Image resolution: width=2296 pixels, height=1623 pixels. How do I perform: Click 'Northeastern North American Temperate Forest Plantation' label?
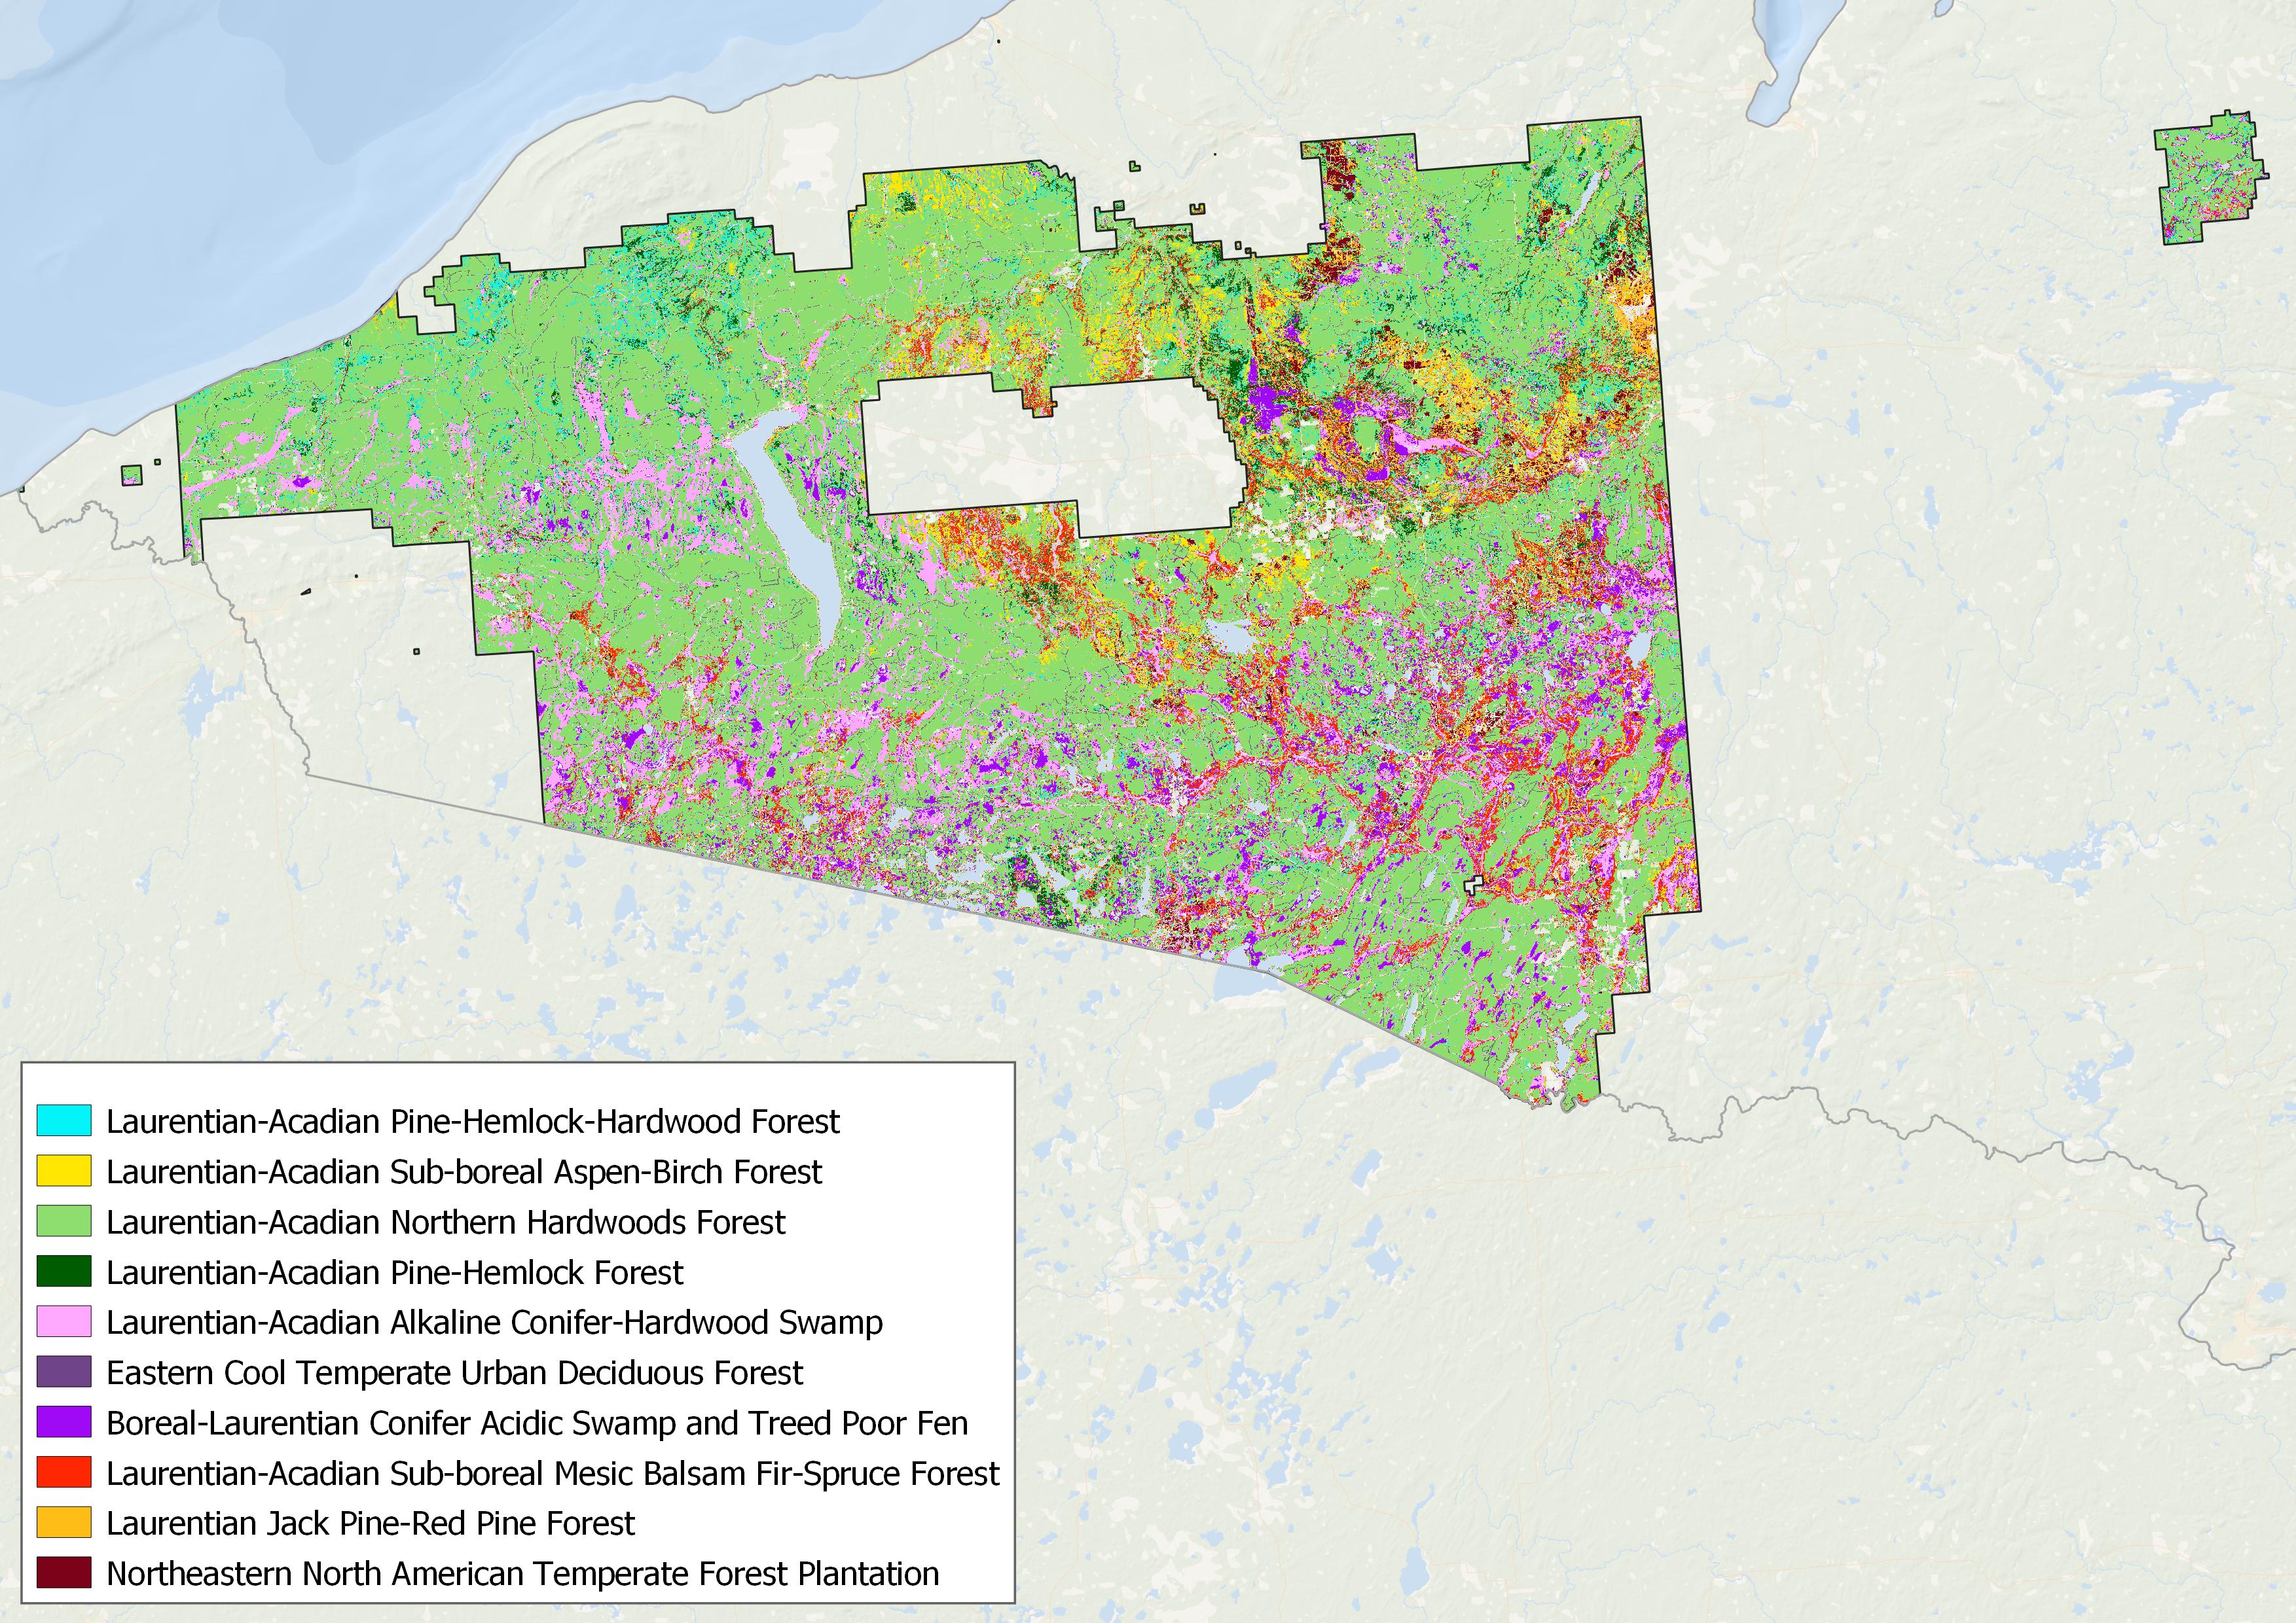tap(523, 1573)
